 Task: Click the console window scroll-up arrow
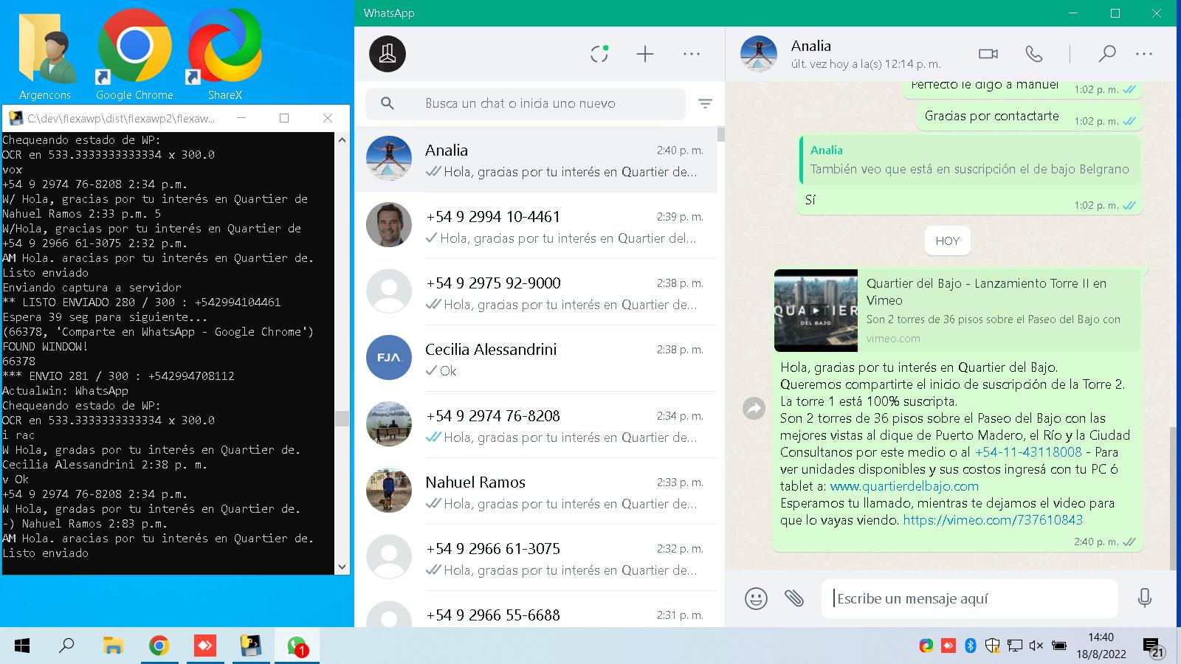click(342, 139)
